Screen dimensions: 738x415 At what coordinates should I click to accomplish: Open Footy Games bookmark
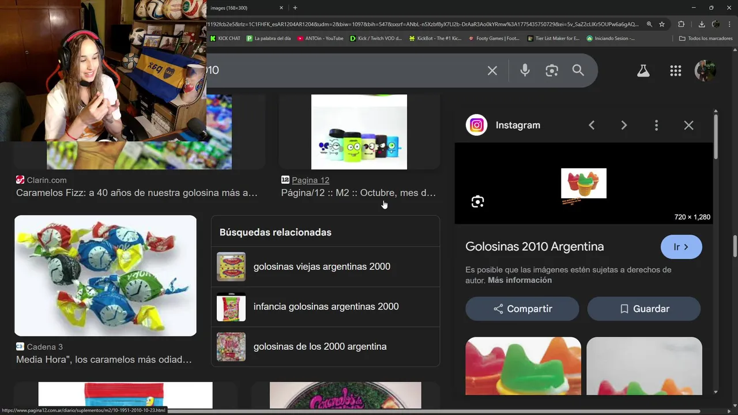(x=494, y=39)
